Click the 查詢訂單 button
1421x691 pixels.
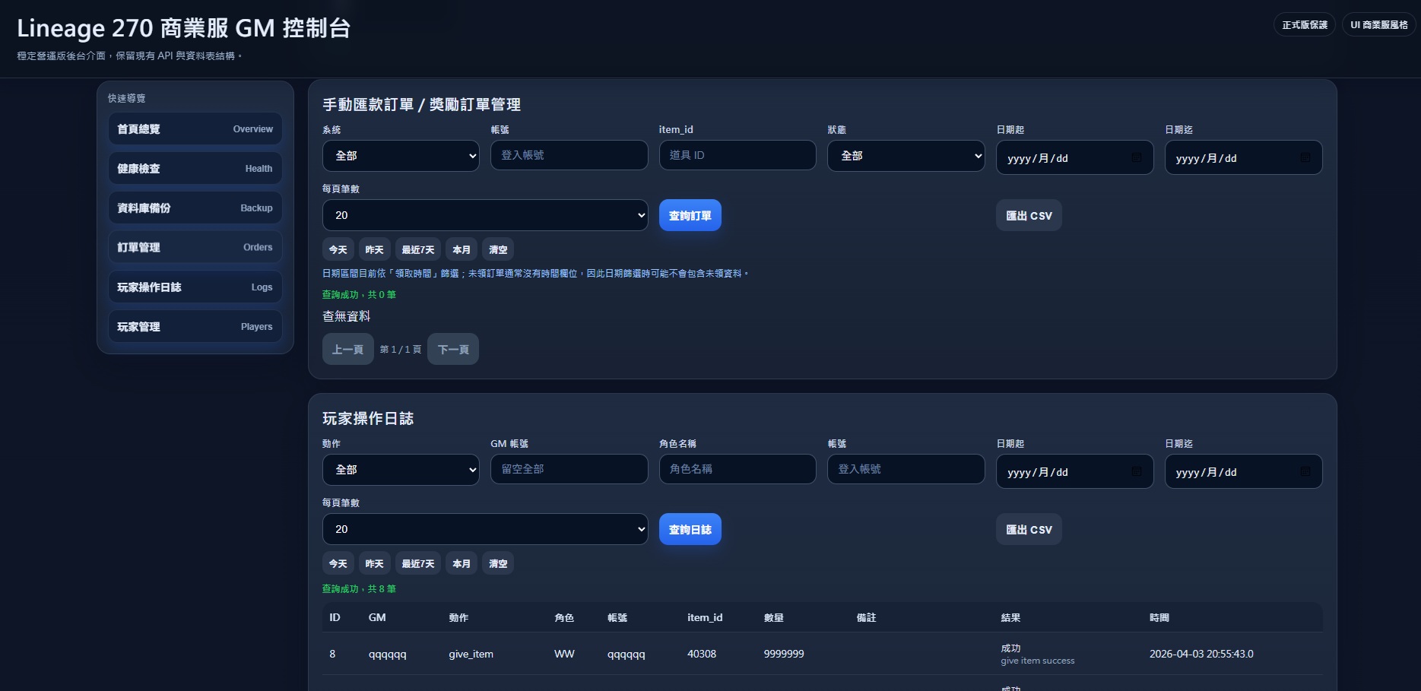[x=690, y=215]
